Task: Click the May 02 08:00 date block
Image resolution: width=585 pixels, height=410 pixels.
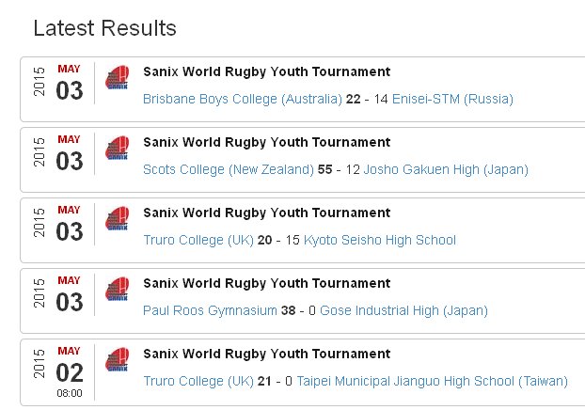Action: tap(58, 372)
